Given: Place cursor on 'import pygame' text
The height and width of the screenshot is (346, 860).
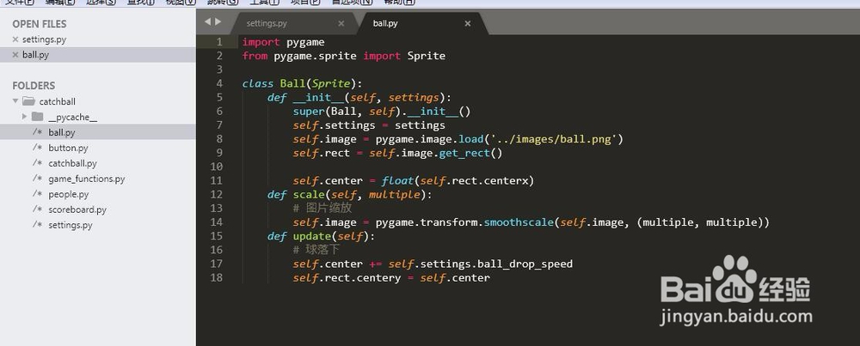Looking at the screenshot, I should point(284,42).
